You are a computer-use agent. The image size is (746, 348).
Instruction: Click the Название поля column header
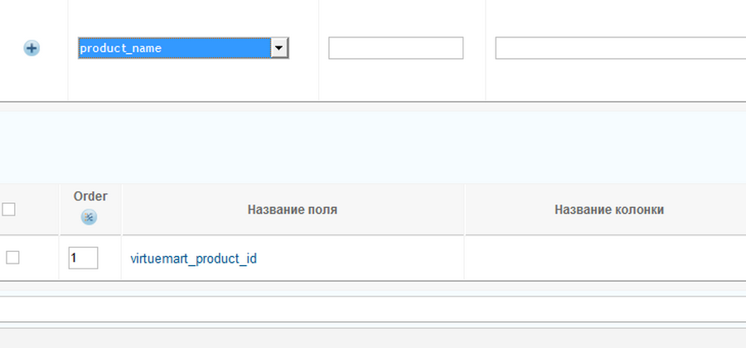coord(292,210)
